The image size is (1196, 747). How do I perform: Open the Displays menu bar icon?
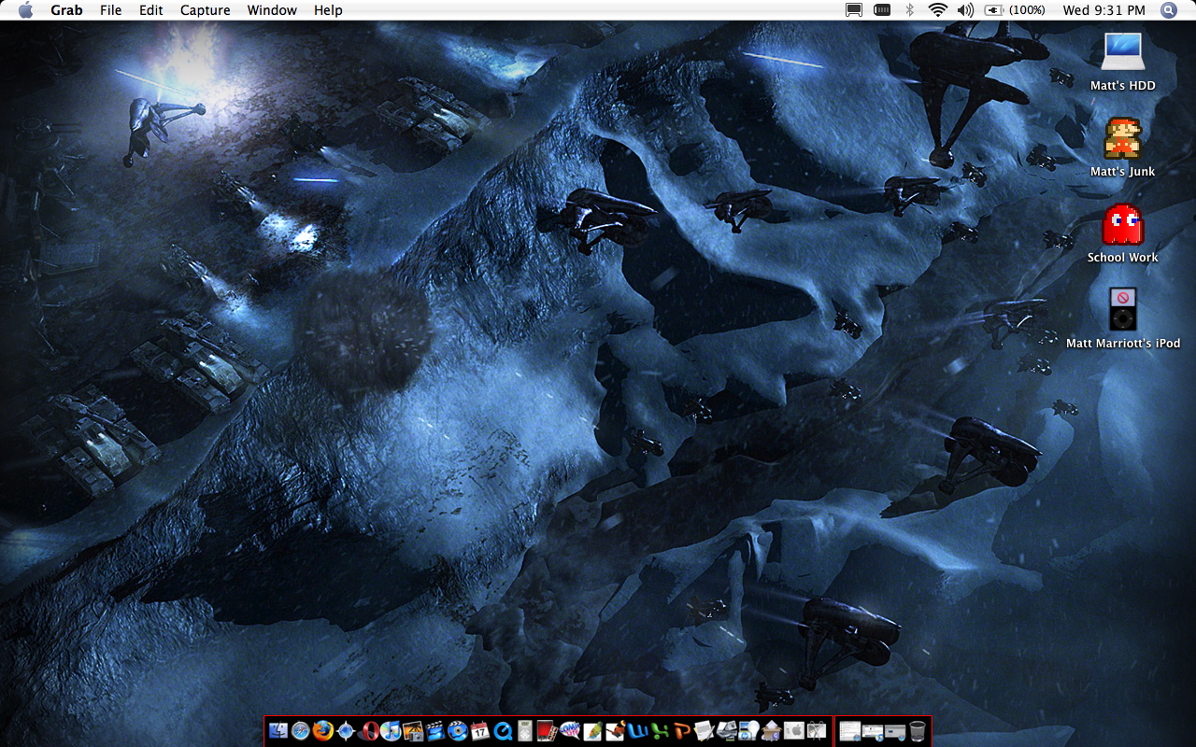click(853, 10)
